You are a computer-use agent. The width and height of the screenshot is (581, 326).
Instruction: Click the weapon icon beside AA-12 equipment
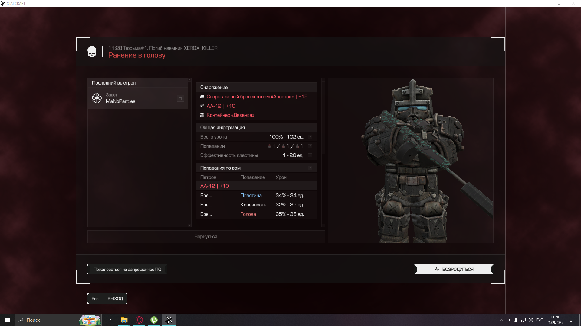(202, 106)
